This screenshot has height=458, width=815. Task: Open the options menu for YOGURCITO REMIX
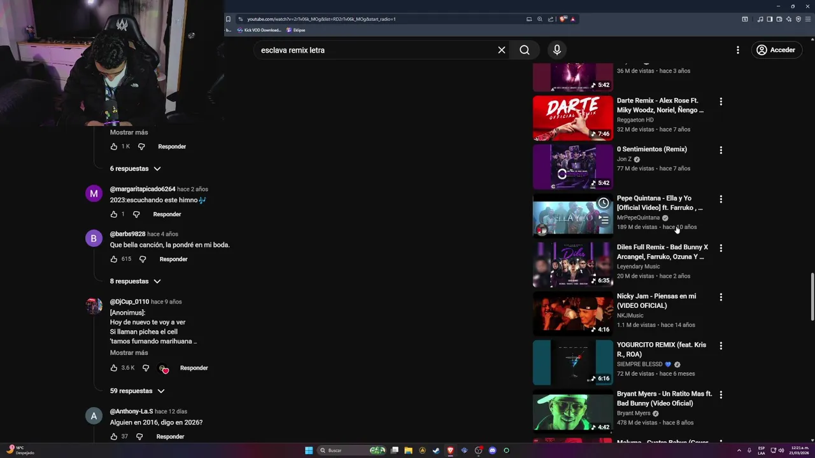pos(721,346)
